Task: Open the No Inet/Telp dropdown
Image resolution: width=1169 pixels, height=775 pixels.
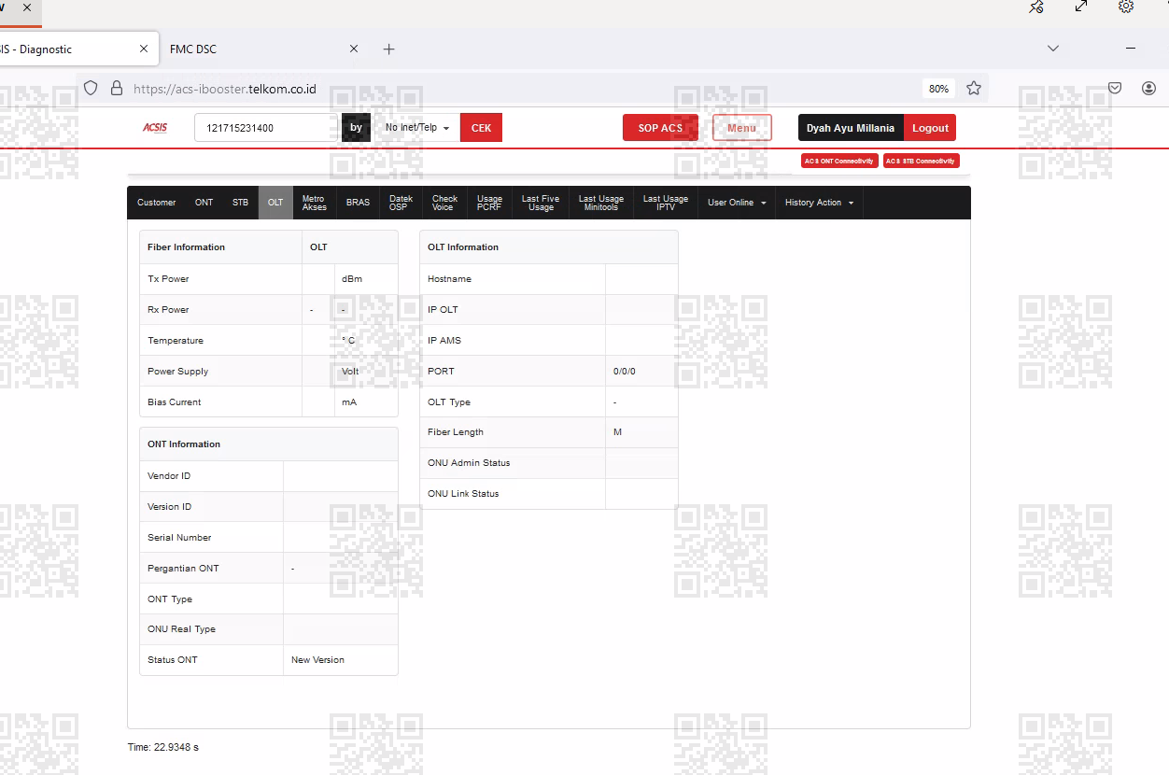Action: (x=417, y=128)
